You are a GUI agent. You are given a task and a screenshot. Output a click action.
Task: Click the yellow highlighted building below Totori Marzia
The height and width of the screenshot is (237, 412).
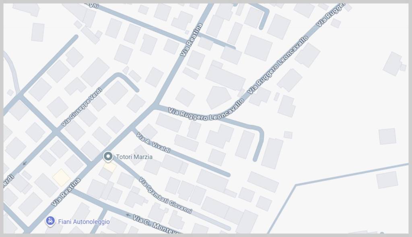click(109, 167)
